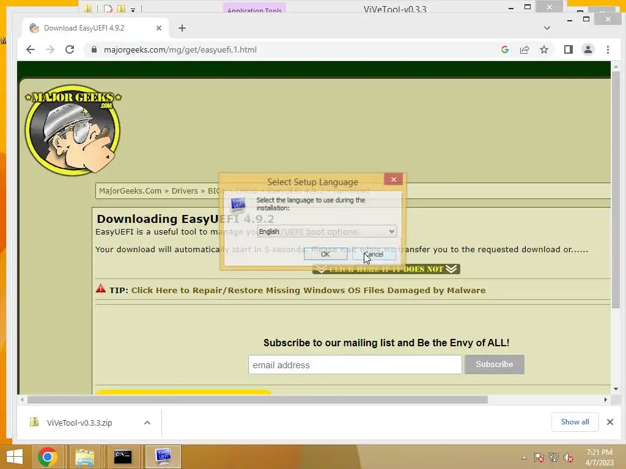Open MajorGeeks.Com breadcrumb link
The width and height of the screenshot is (626, 469).
(x=130, y=191)
